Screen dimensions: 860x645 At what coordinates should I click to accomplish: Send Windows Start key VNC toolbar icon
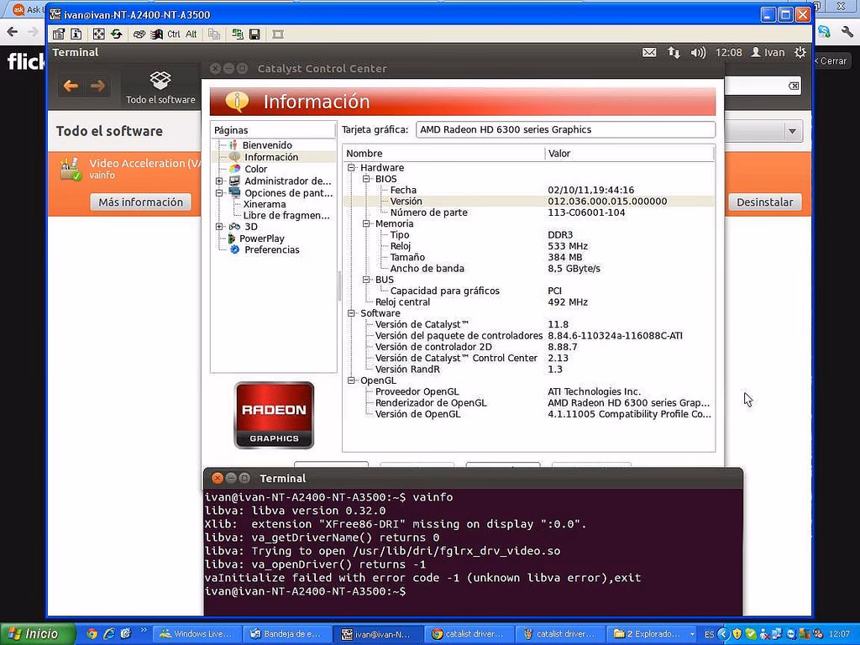click(156, 34)
